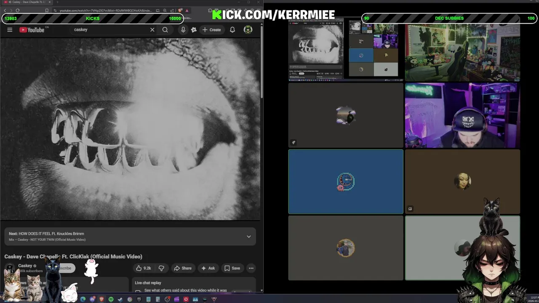Like the video with 9.2k thumbs-up

(x=143, y=268)
